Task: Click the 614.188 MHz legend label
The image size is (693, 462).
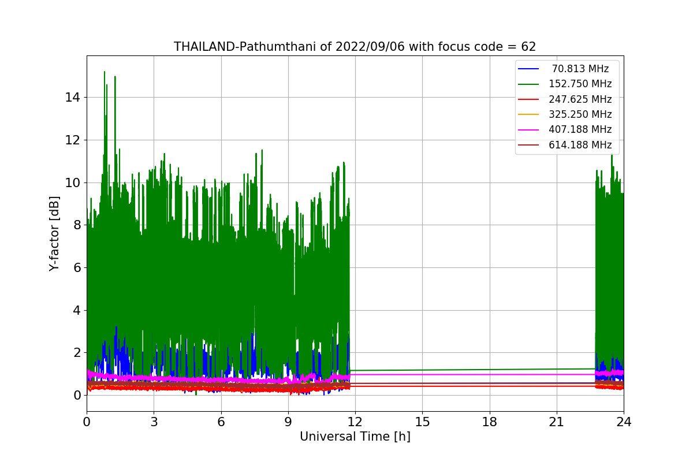Action: [580, 145]
